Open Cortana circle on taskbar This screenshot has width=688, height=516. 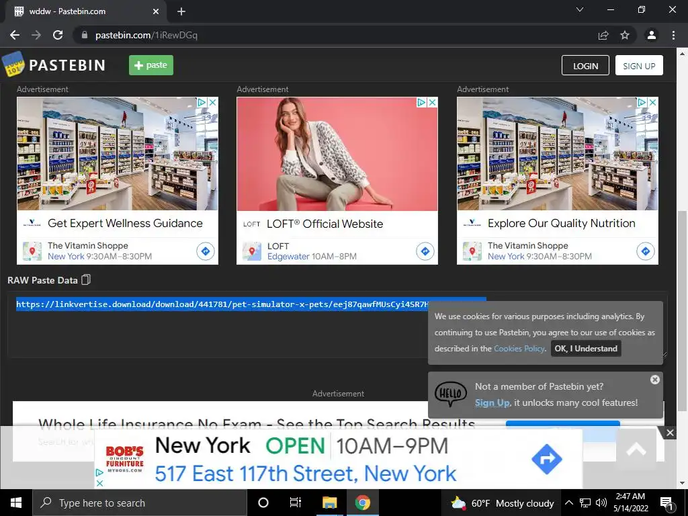(263, 503)
